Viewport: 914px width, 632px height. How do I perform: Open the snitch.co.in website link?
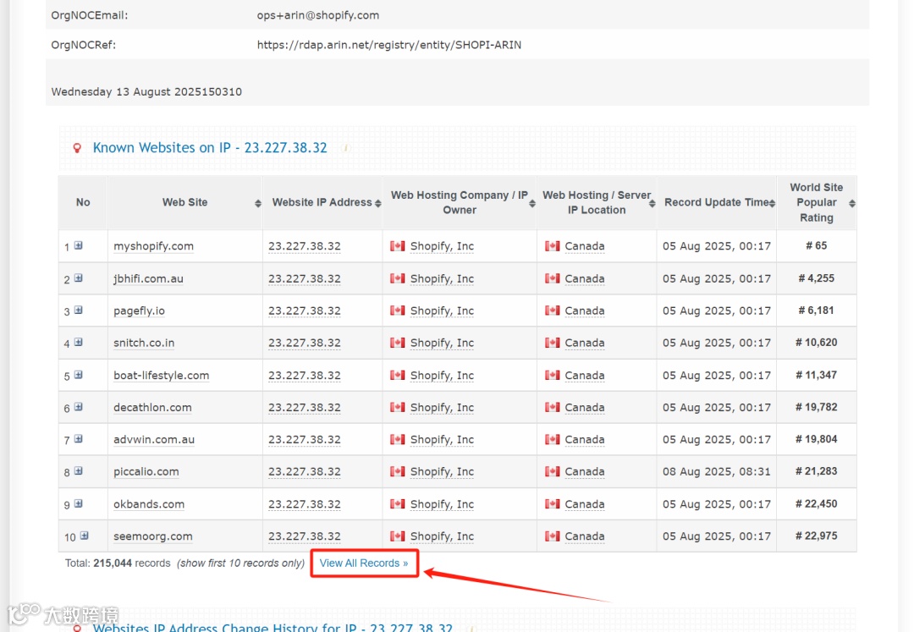point(143,343)
